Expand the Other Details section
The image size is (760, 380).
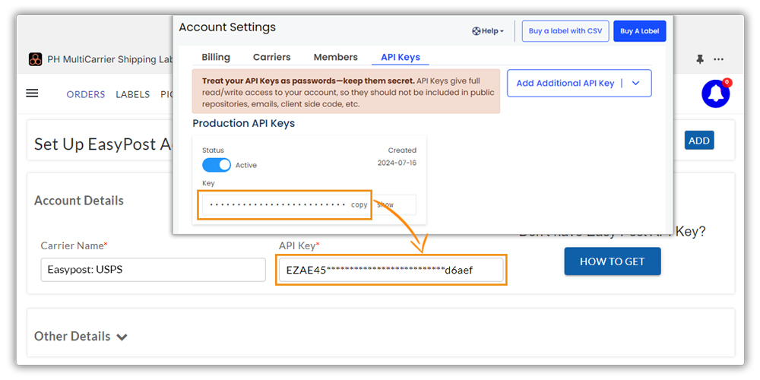[x=81, y=337]
